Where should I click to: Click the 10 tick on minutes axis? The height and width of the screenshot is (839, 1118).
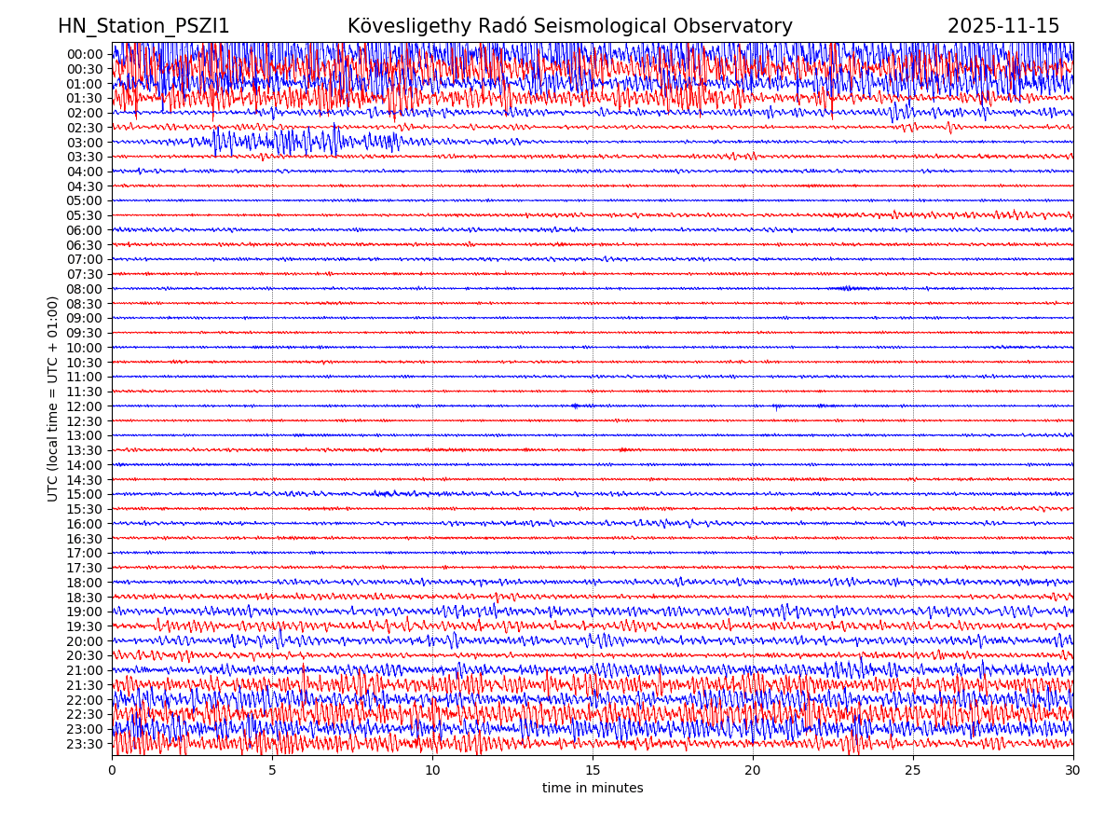pyautogui.click(x=432, y=770)
